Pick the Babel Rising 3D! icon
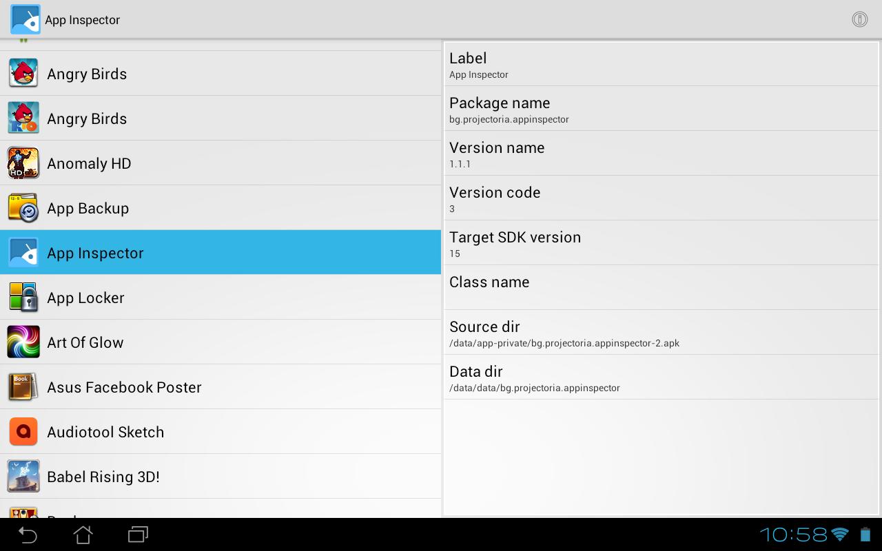The height and width of the screenshot is (551, 882). click(x=23, y=476)
